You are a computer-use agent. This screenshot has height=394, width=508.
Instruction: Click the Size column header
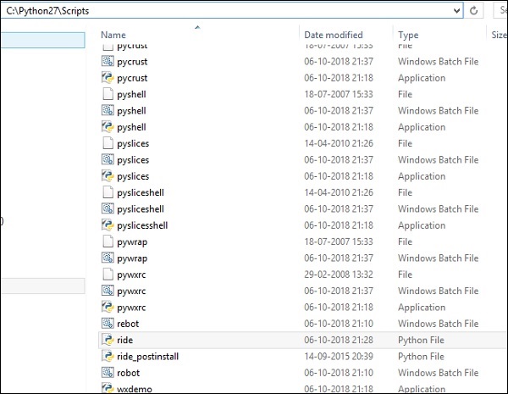[x=499, y=36]
